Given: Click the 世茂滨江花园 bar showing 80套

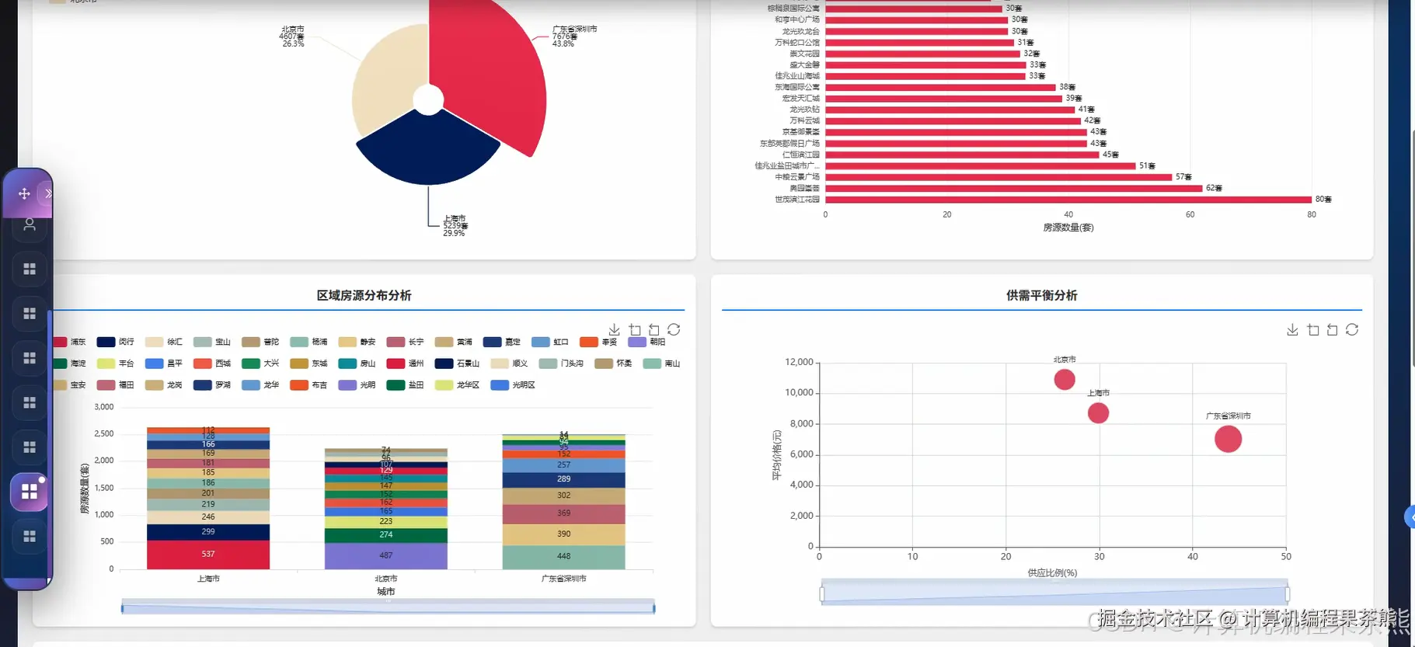Looking at the screenshot, I should coord(1068,200).
